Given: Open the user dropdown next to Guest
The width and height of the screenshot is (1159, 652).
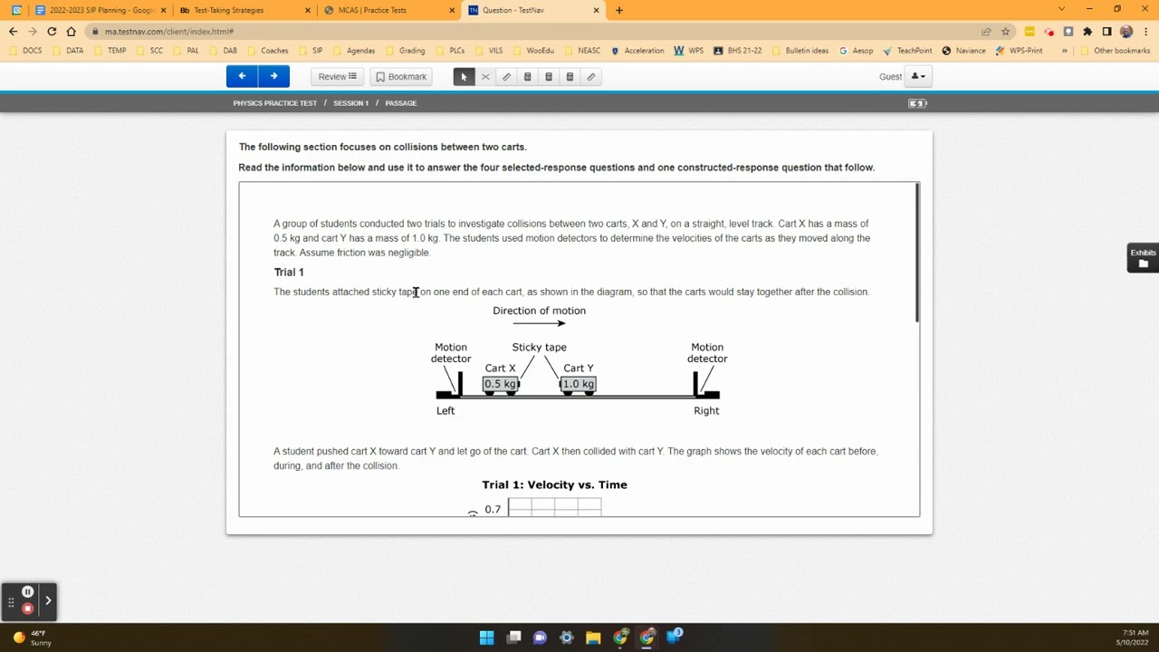Looking at the screenshot, I should point(919,77).
